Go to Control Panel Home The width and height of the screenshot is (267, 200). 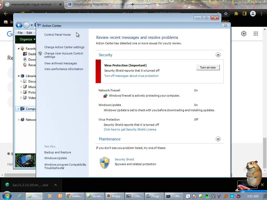tap(57, 35)
